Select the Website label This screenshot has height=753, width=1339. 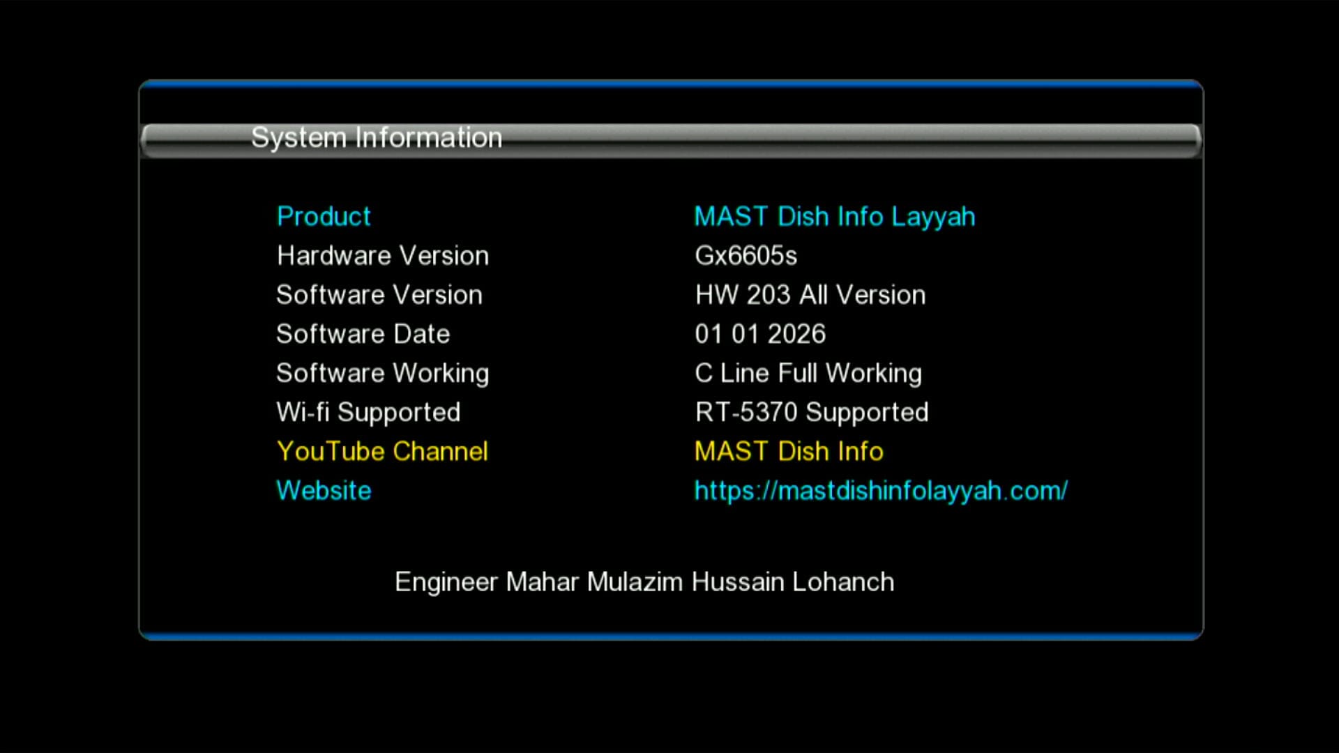click(x=324, y=489)
